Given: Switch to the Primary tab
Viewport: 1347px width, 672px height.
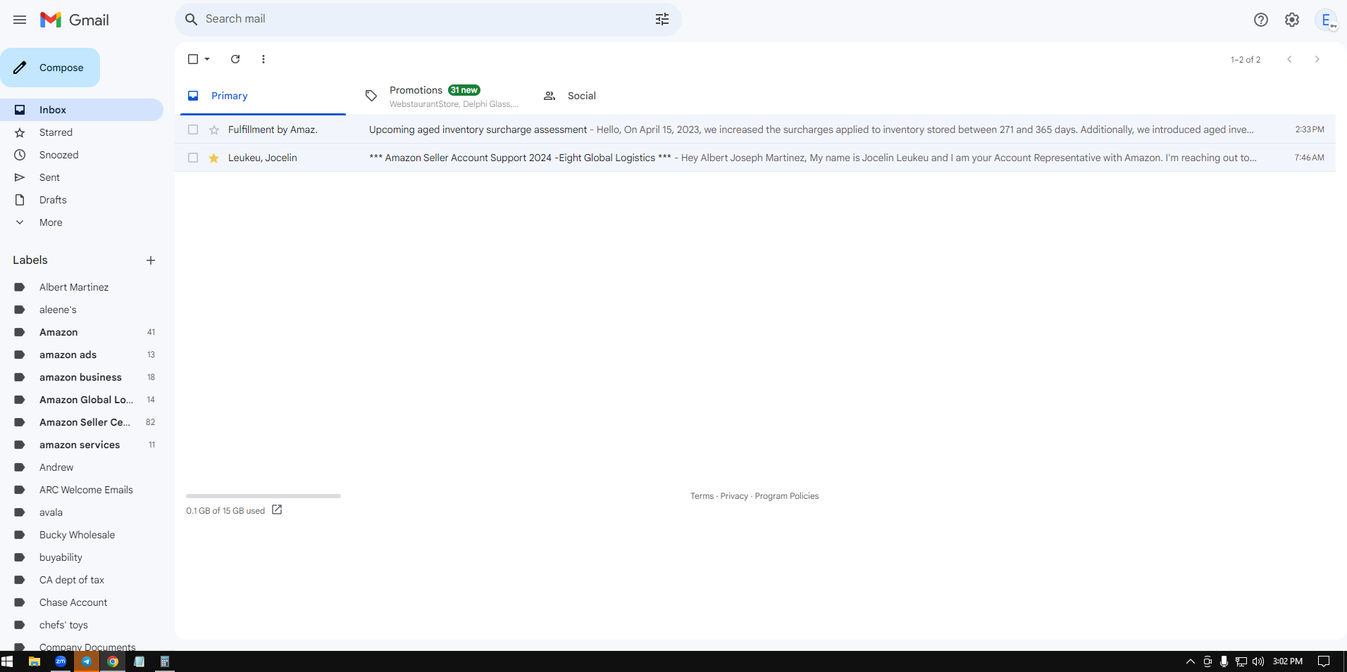Looking at the screenshot, I should pyautogui.click(x=263, y=96).
